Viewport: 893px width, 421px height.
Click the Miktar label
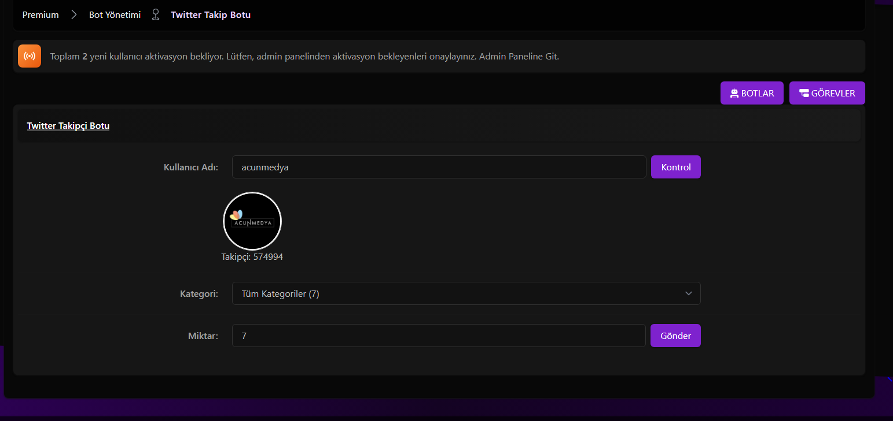[x=203, y=336]
